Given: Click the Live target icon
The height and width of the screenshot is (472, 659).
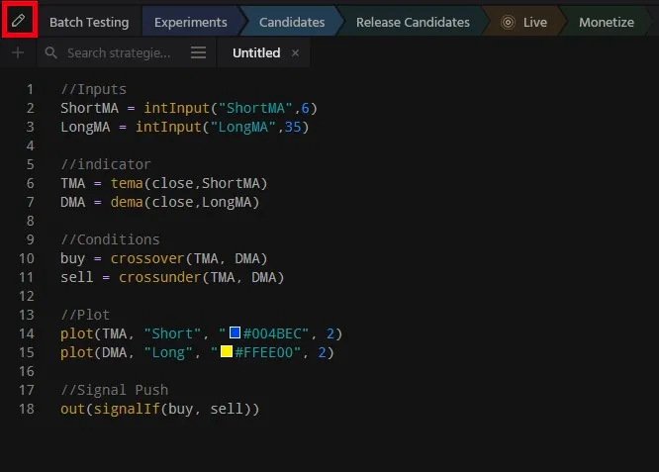Looking at the screenshot, I should [508, 22].
